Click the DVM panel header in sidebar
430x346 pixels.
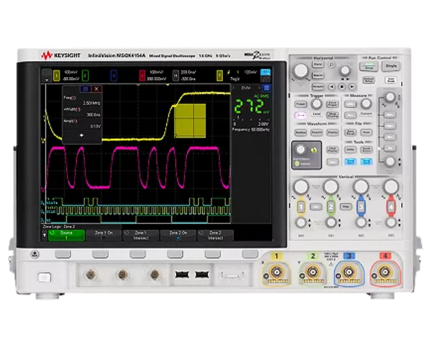247,88
